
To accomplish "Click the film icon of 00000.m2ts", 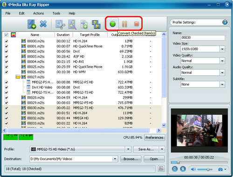I will (23, 41).
